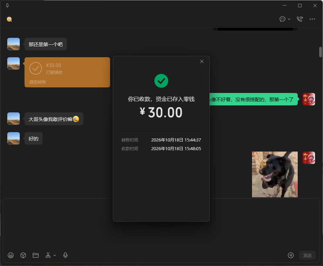Expand the screenshot options arrow

coord(55,256)
